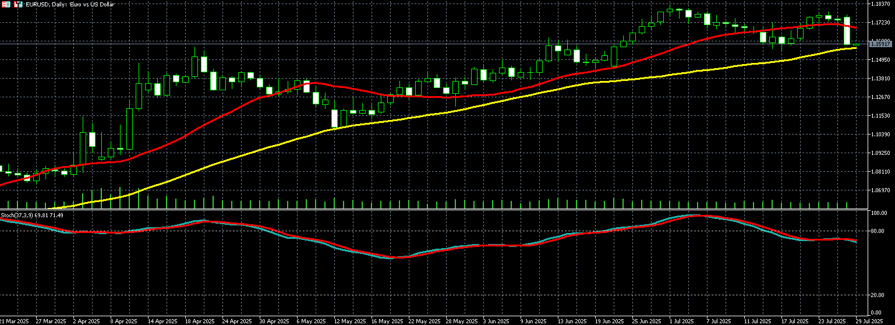Click the 14 Apr 2025 date label
895x325 pixels.
(162, 321)
